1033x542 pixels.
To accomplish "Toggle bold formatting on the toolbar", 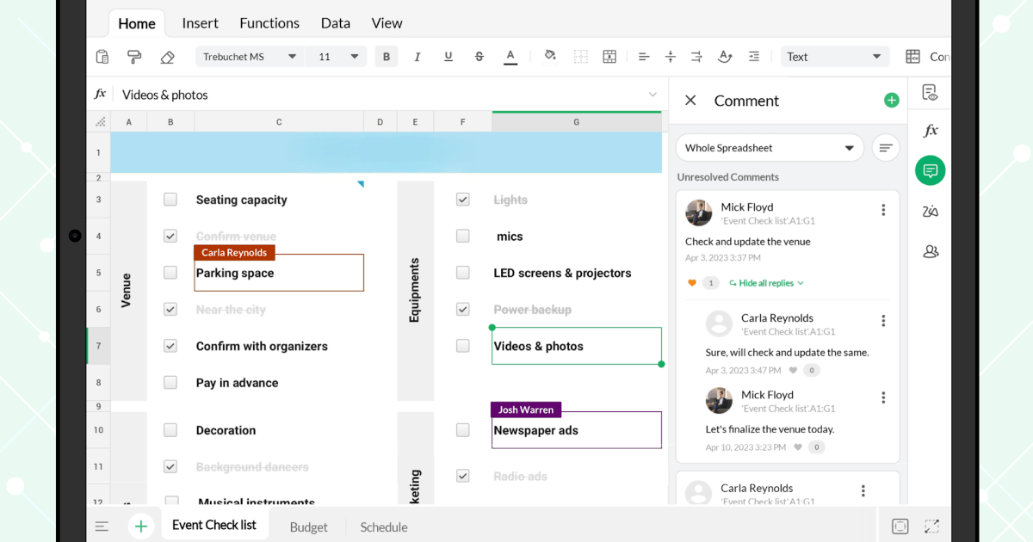I will coord(386,56).
